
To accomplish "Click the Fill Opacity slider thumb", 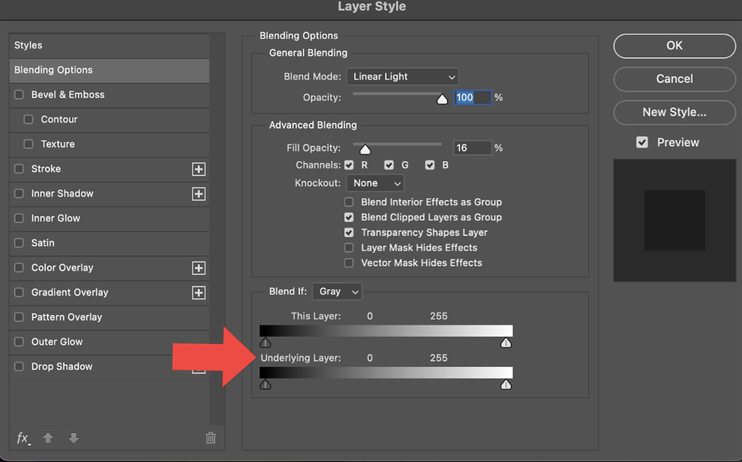I will pos(365,150).
